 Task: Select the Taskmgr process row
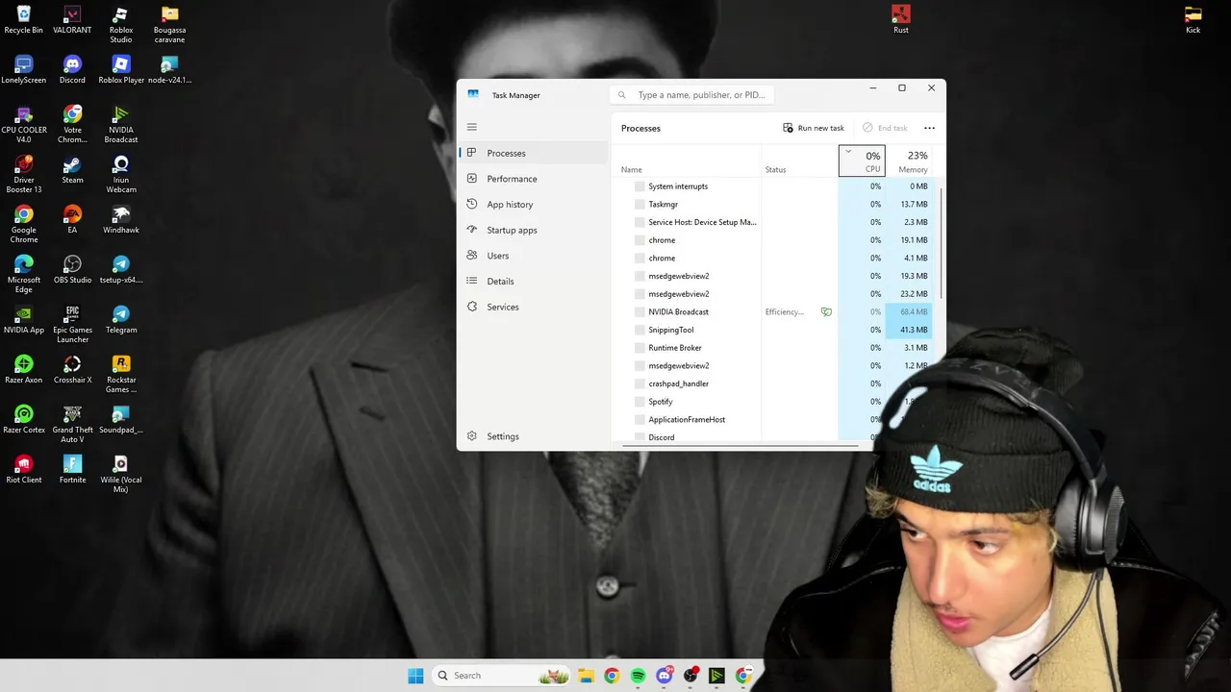click(774, 205)
